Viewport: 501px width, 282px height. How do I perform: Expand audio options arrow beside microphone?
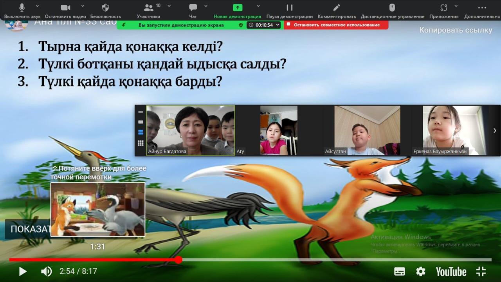point(37,6)
